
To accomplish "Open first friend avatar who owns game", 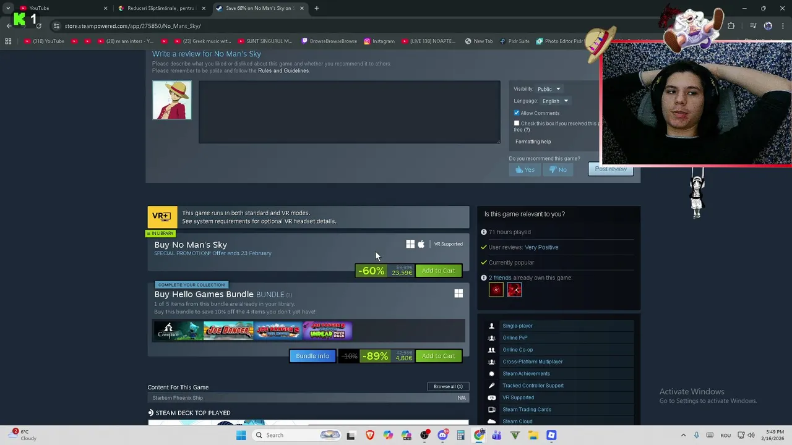I will (496, 290).
